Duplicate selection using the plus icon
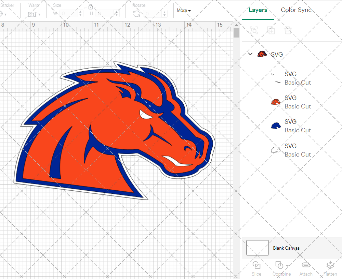 271,30
